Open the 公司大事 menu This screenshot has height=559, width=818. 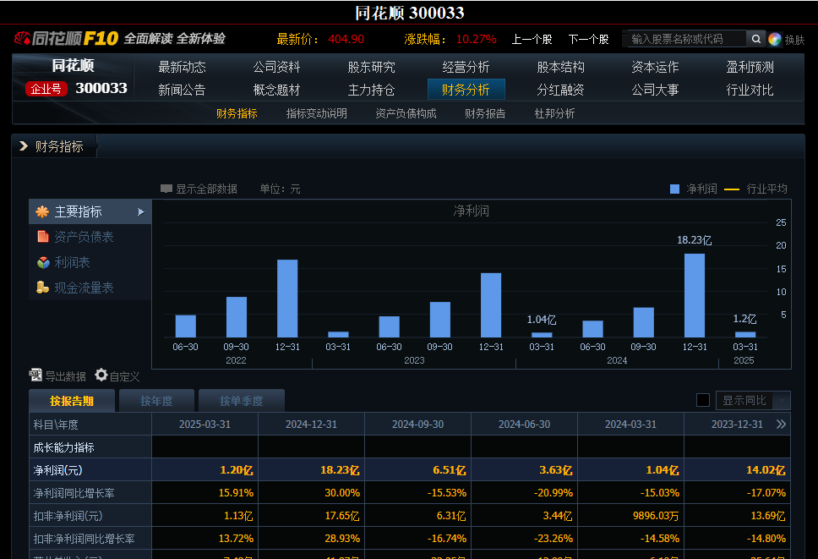click(x=655, y=90)
